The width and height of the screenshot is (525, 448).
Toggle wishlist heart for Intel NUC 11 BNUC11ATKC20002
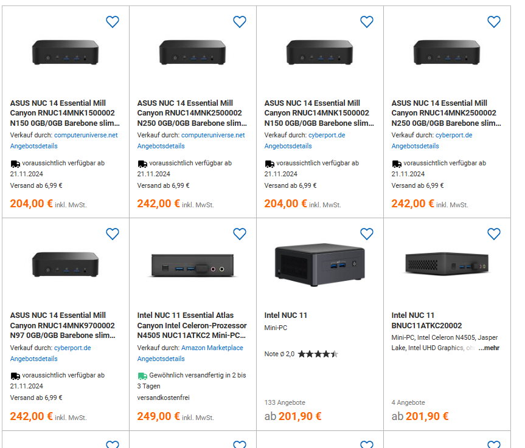point(494,234)
